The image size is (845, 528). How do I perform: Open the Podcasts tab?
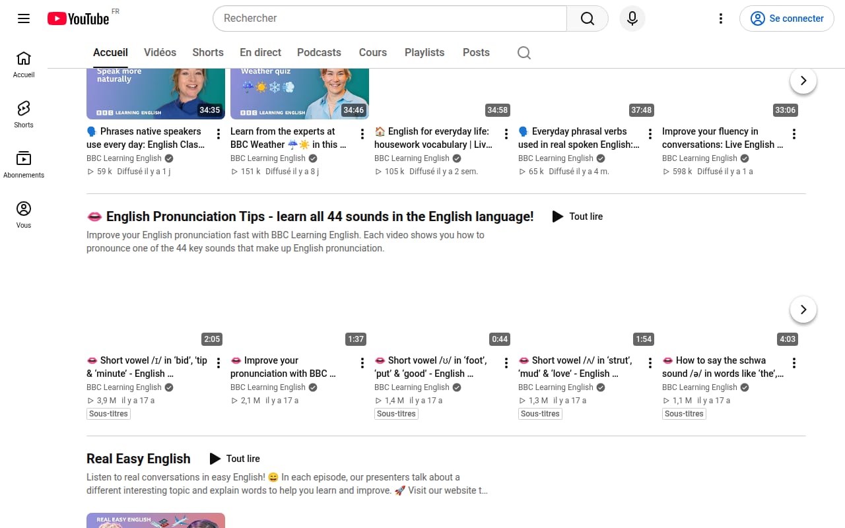coord(319,53)
